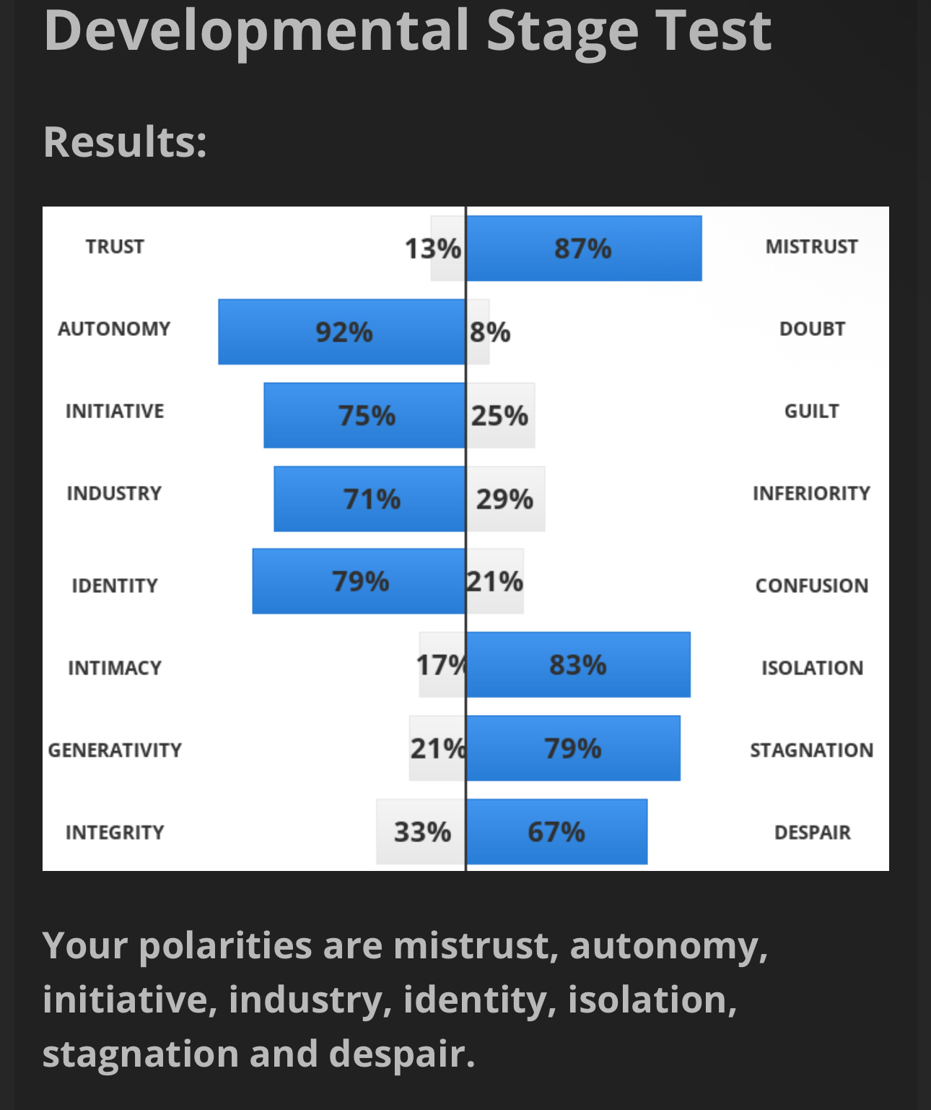The image size is (931, 1110).
Task: Click the Results: subheading
Action: tap(125, 141)
